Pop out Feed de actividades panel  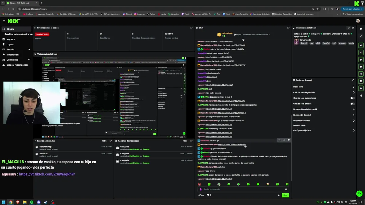click(x=111, y=141)
